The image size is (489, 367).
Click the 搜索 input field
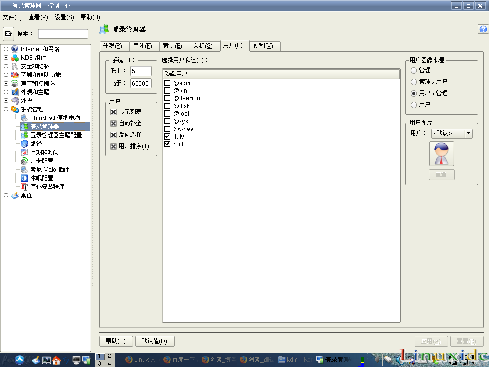[x=63, y=33]
